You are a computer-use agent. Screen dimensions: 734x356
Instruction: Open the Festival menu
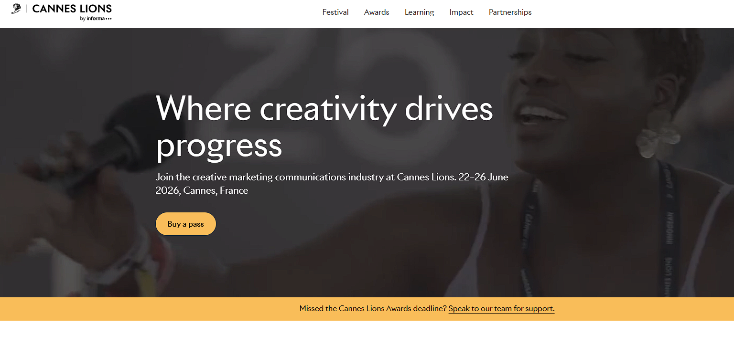pos(335,12)
